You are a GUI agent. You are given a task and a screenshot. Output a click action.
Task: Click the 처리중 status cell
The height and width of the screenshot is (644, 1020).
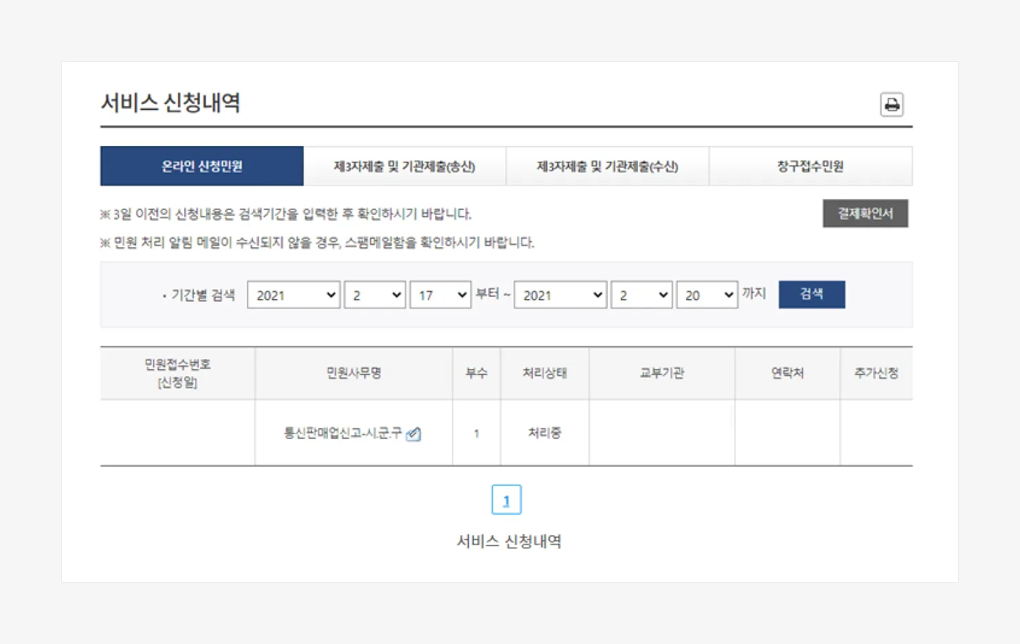(545, 433)
